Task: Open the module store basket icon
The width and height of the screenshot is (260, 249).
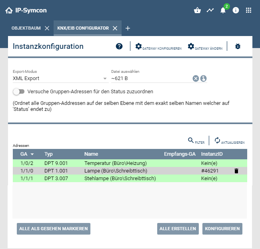Action: coord(197,10)
